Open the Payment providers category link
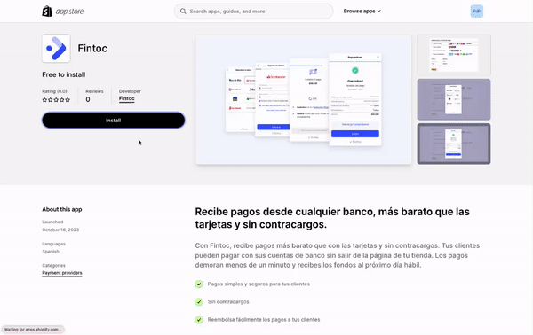Screen dimensions: 533x335 [62, 273]
